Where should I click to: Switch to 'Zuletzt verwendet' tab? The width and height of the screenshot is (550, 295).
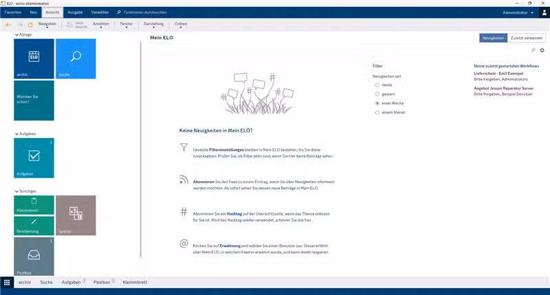point(526,38)
